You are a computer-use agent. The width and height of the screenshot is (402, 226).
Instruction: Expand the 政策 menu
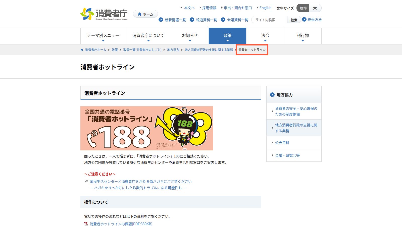point(227,36)
